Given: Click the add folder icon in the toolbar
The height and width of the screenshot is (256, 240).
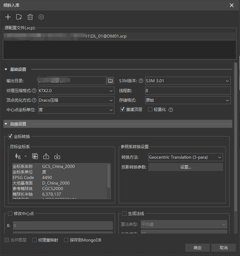Looking at the screenshot, I should [19, 17].
